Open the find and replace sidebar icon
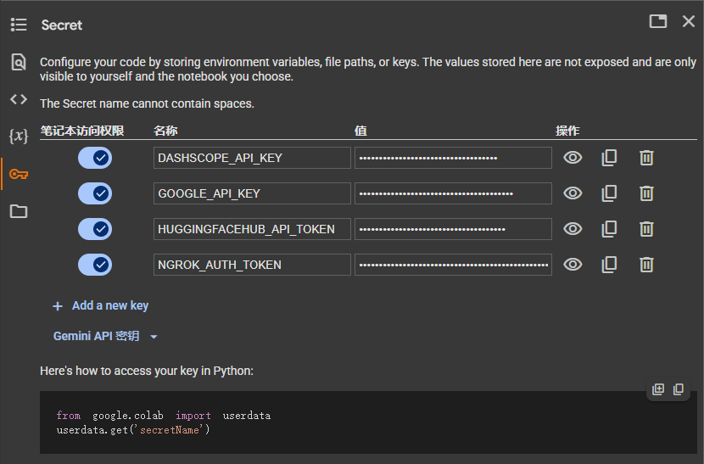The height and width of the screenshot is (464, 704). [19, 62]
